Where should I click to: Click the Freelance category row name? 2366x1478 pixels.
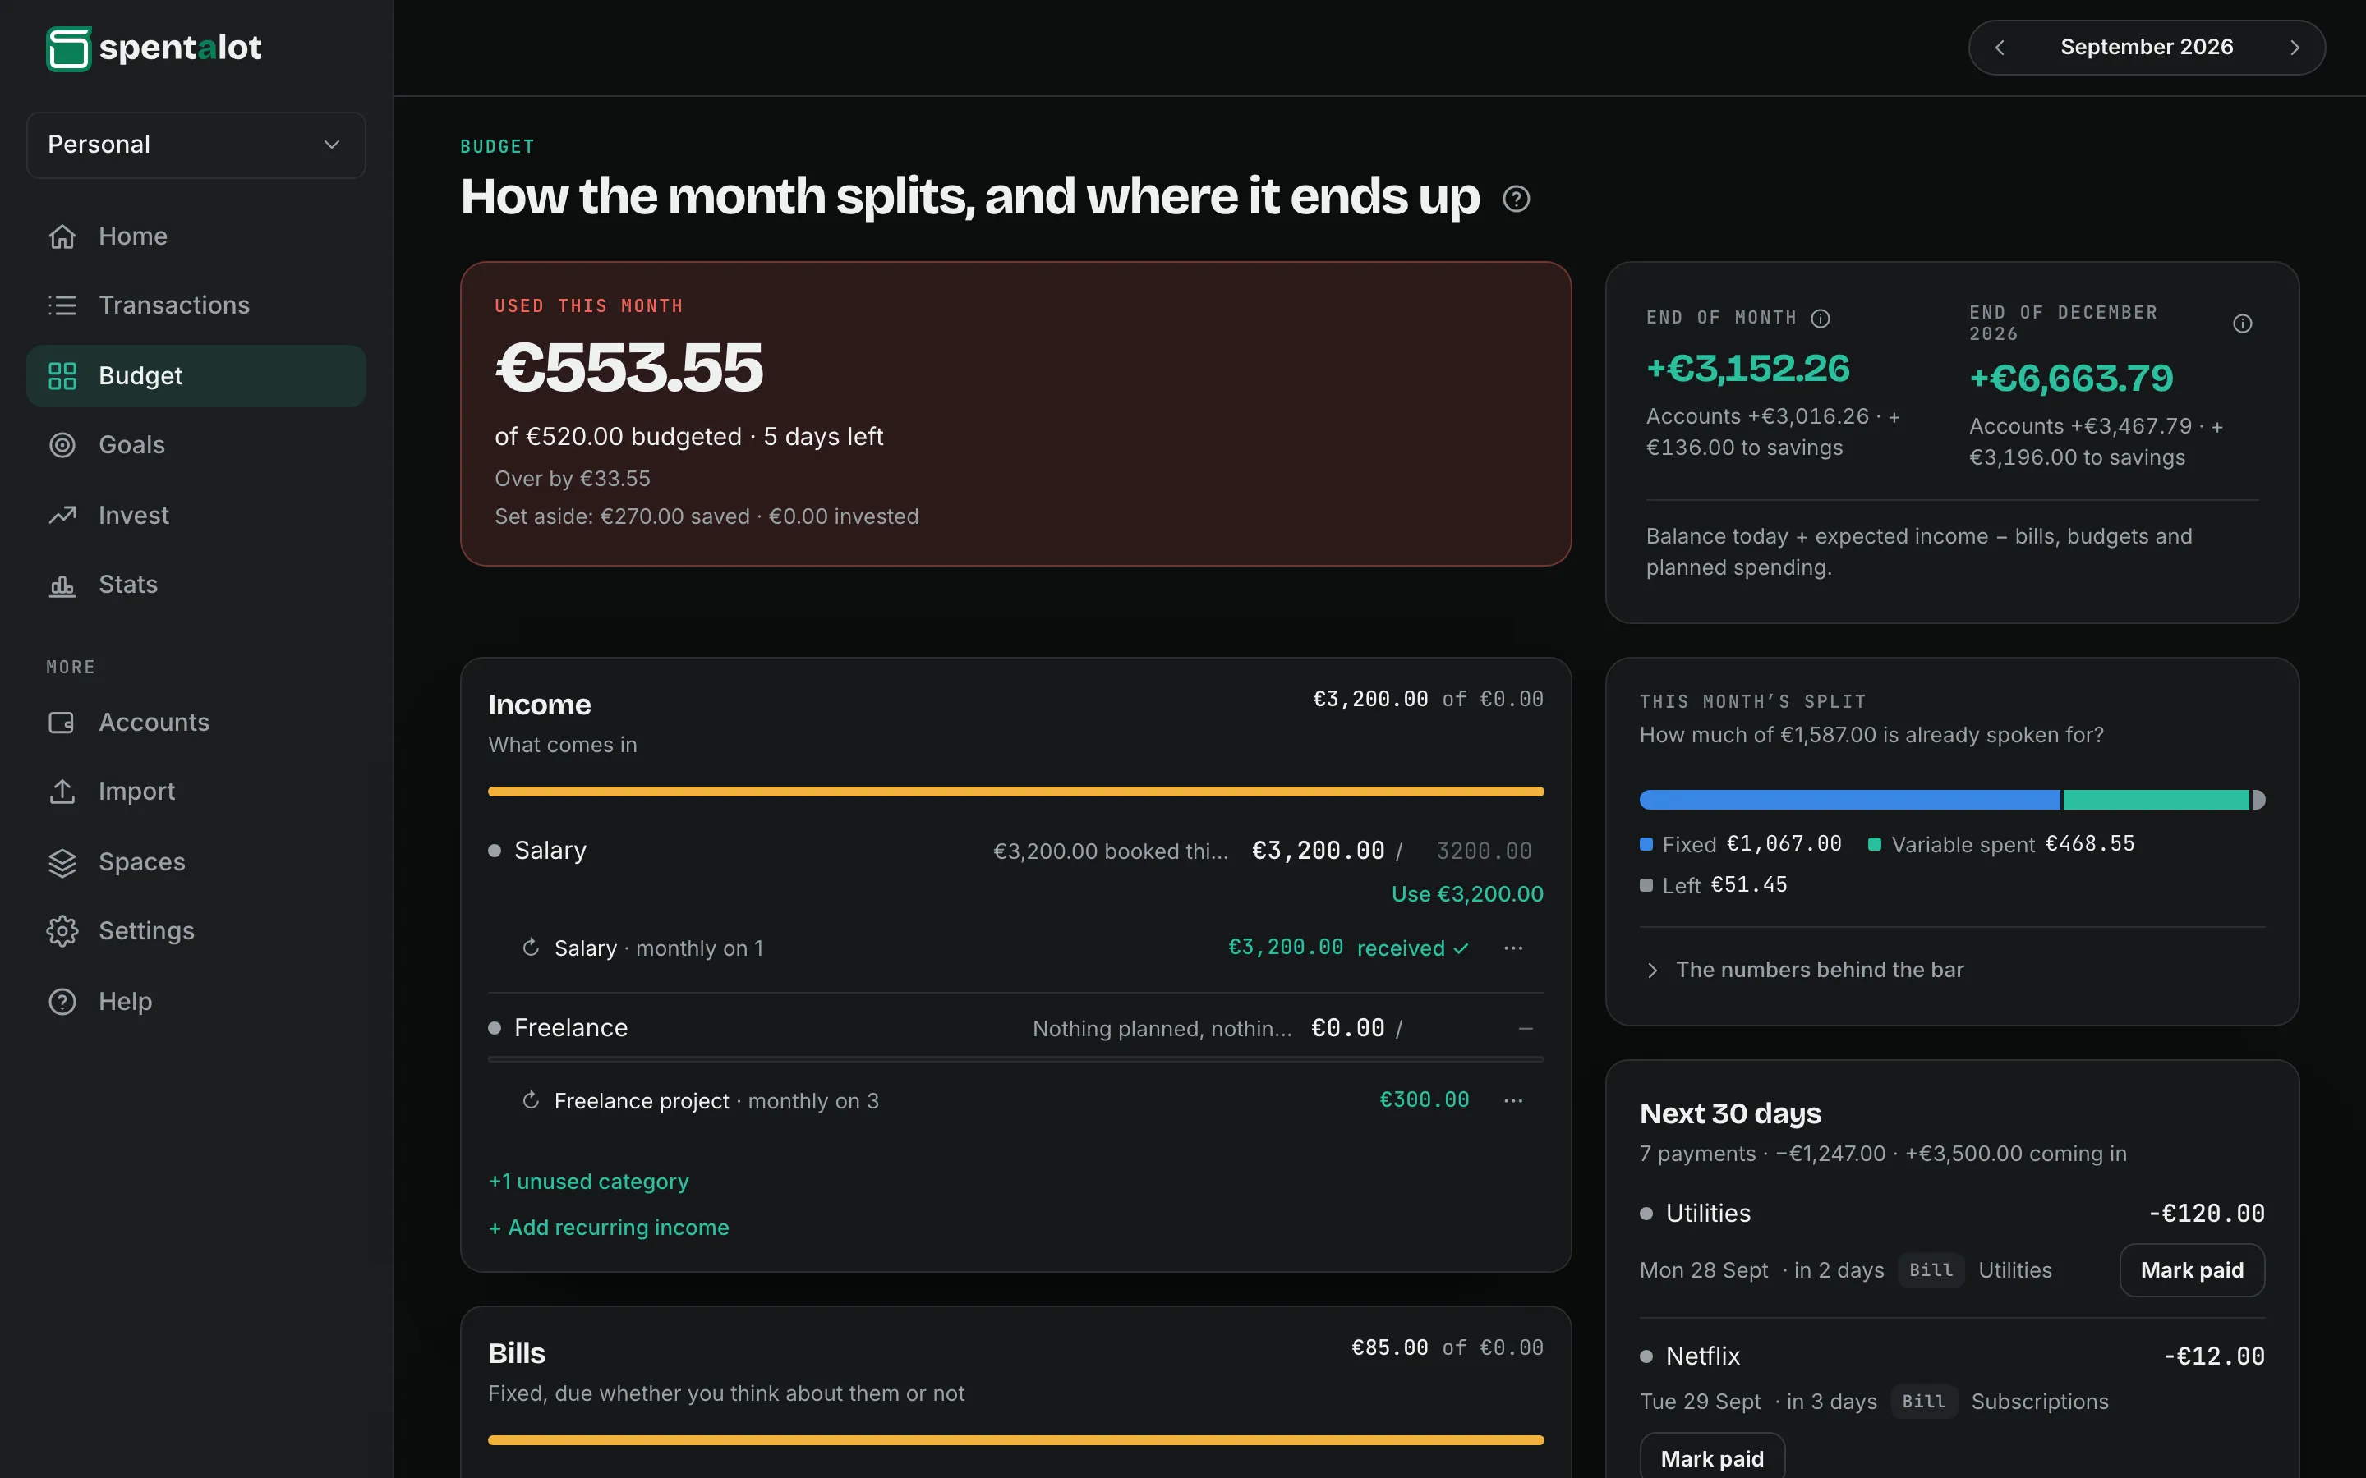click(571, 1027)
